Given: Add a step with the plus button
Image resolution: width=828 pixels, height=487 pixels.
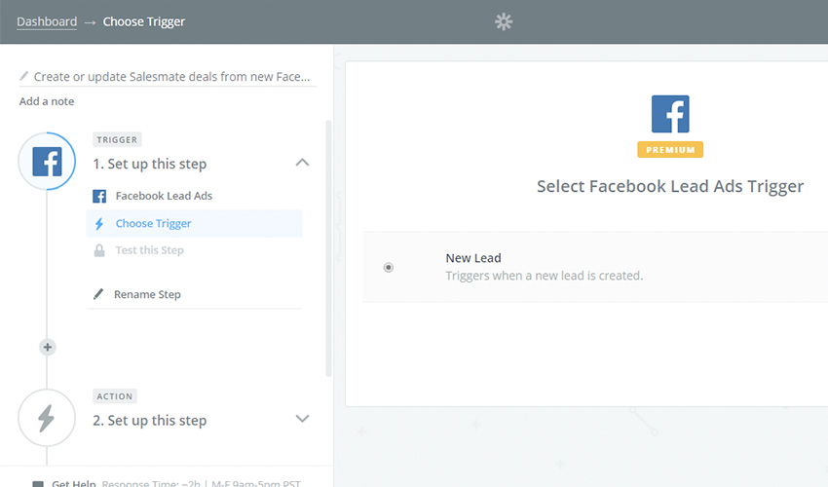Looking at the screenshot, I should coord(48,347).
